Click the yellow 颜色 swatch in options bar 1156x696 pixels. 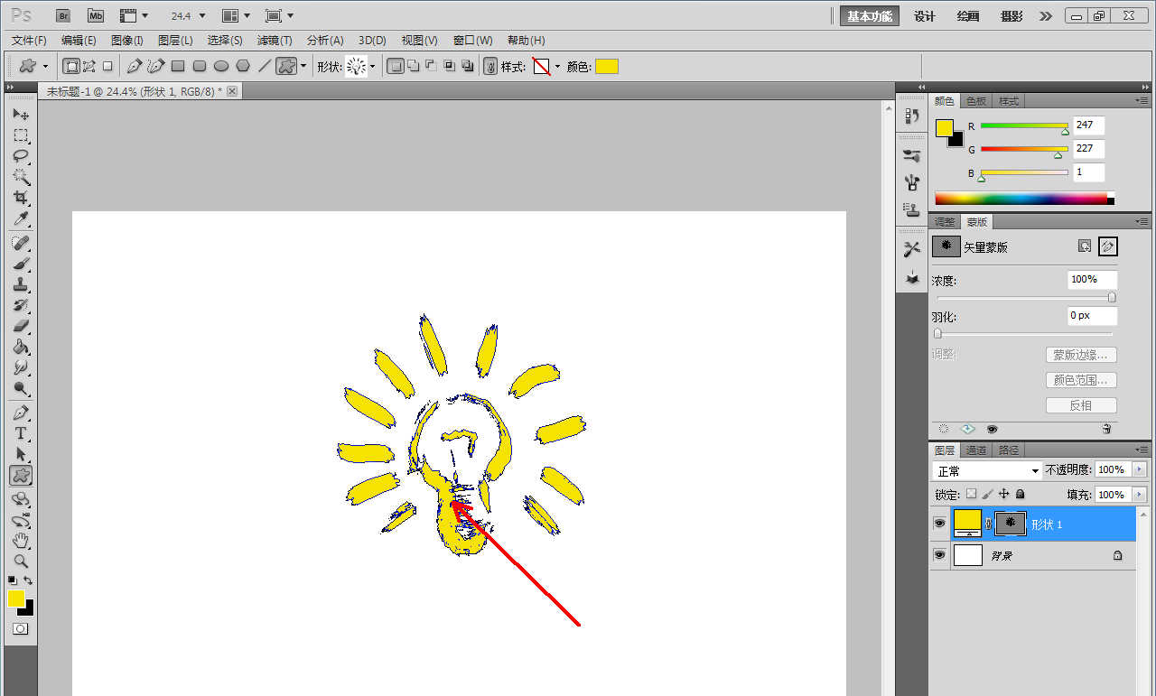coord(607,67)
